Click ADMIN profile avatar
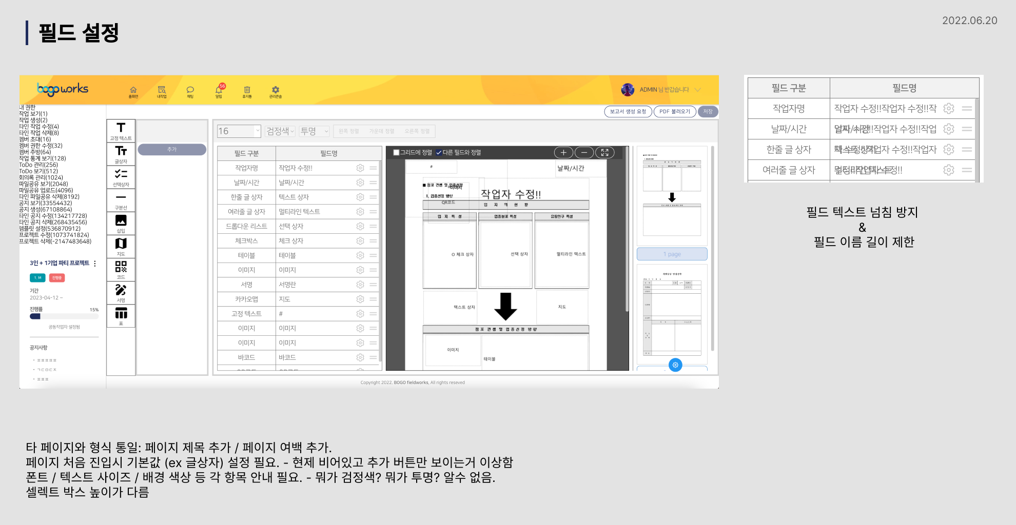 pyautogui.click(x=628, y=90)
